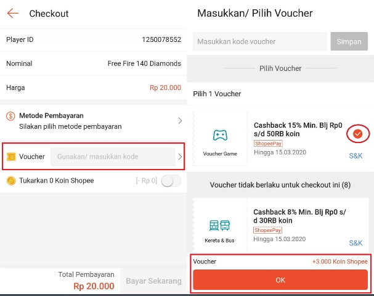Click the Kereta & Bus icon

pos(219,225)
